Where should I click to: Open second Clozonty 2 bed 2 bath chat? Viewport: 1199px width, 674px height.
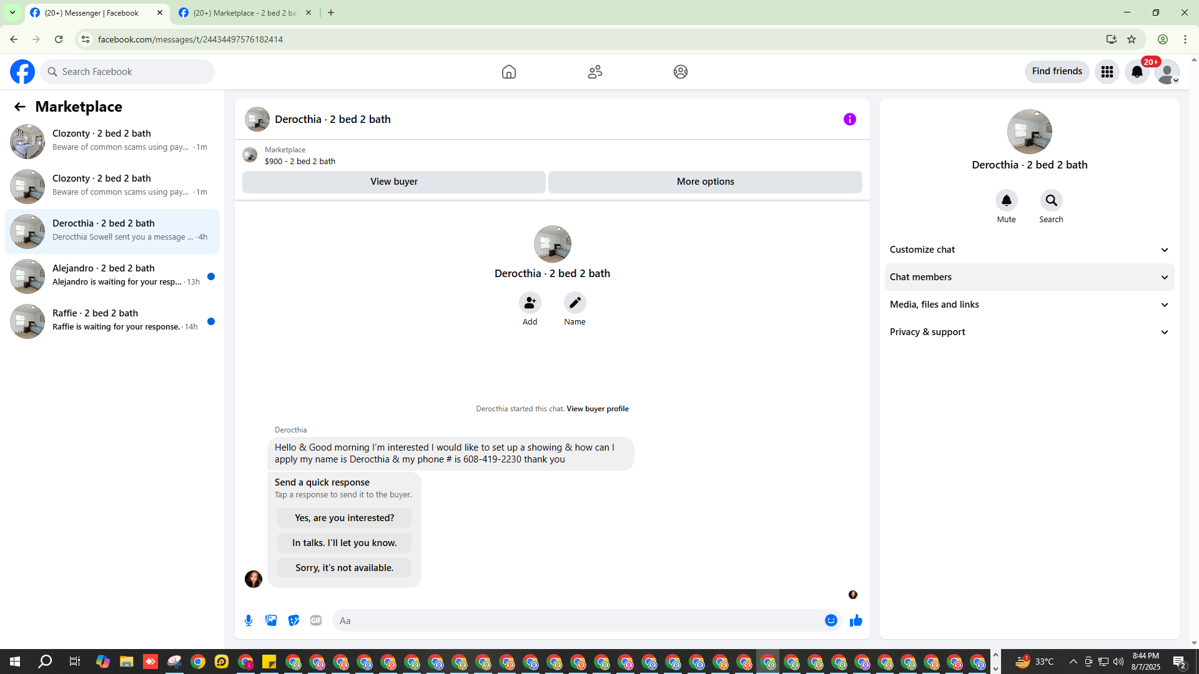[112, 186]
